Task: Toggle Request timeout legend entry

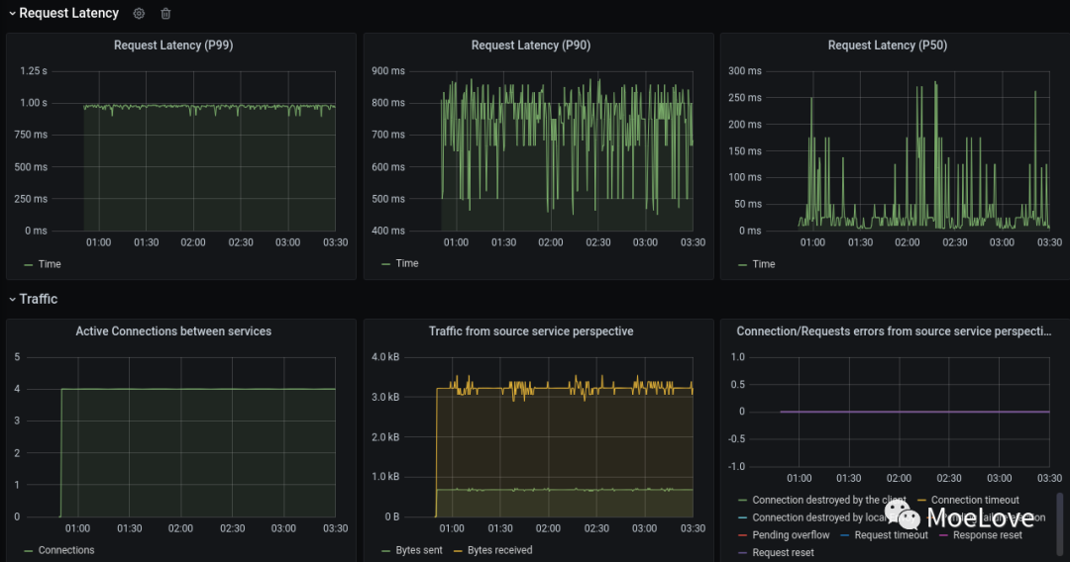Action: click(x=891, y=535)
